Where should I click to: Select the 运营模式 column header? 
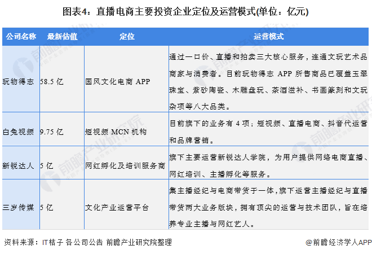point(268,36)
